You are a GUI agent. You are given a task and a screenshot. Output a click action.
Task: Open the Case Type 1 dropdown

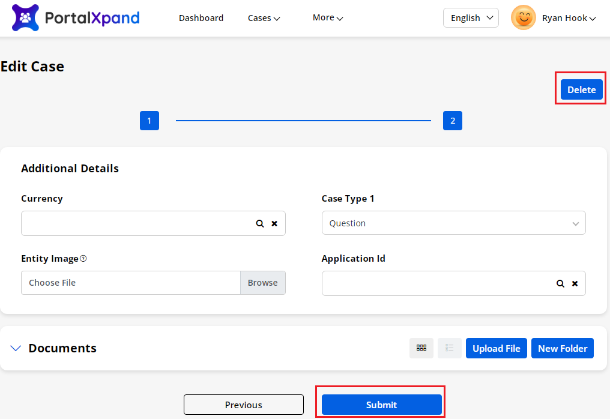point(453,223)
